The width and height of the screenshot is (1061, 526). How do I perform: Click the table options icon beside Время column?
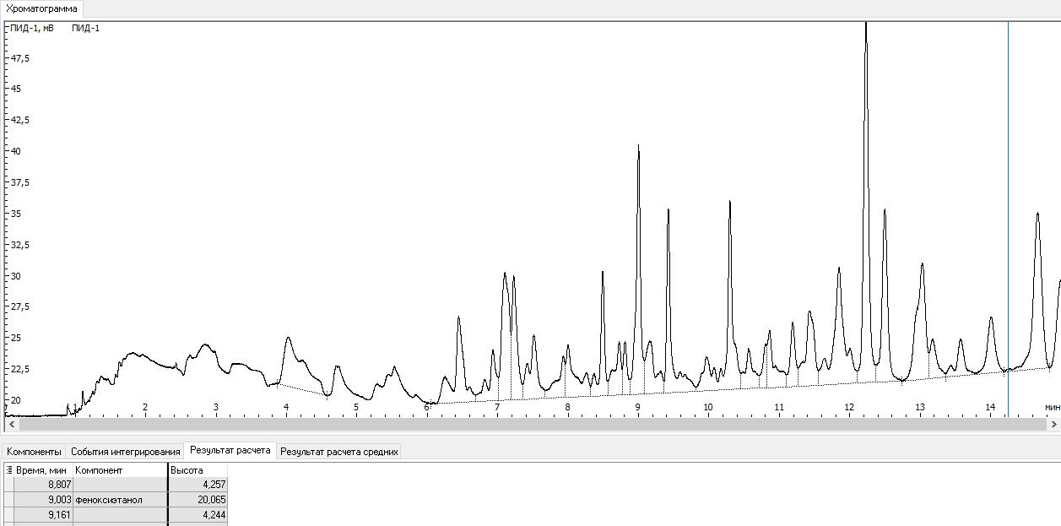click(x=9, y=470)
